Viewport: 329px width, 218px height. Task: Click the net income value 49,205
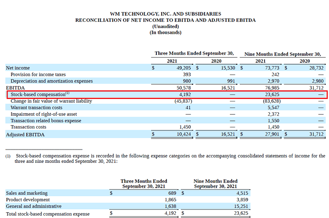click(x=184, y=68)
